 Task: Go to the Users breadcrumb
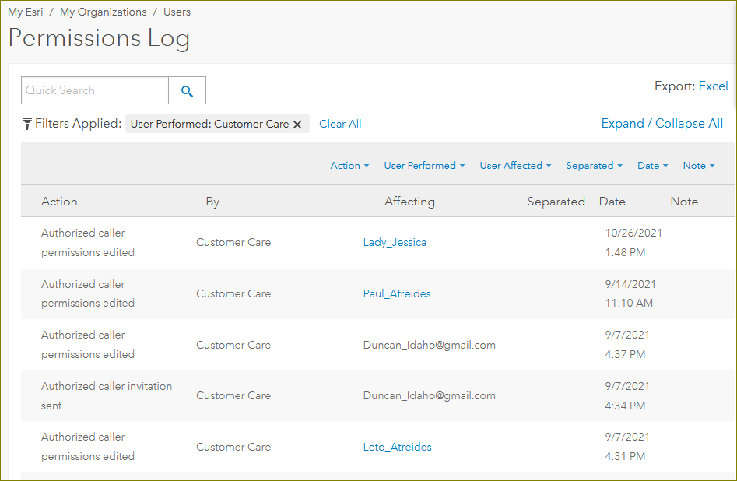tap(177, 12)
